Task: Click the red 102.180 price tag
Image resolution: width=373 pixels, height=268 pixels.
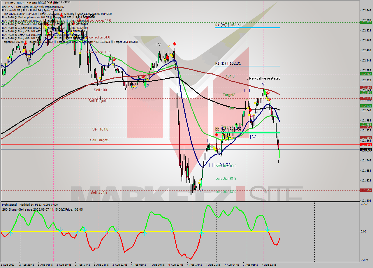Action: point(366,87)
